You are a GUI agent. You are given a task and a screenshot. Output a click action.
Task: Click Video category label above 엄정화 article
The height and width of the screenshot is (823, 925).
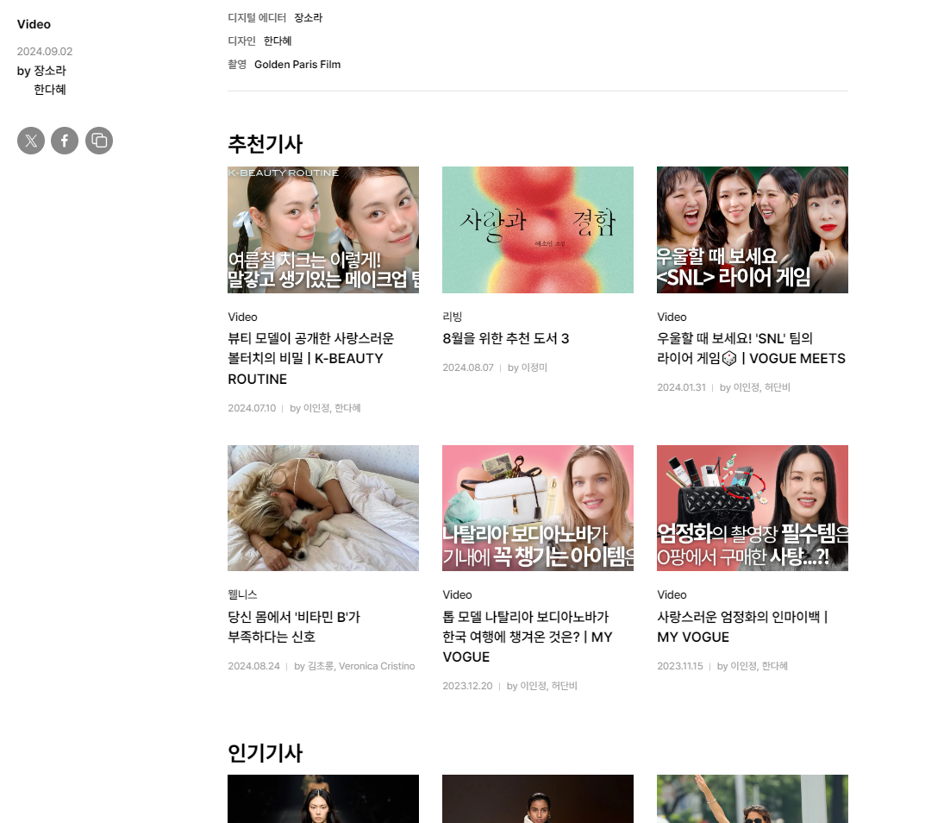[672, 594]
